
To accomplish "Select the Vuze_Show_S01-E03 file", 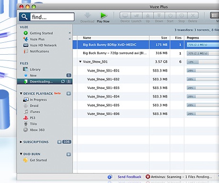I will point(103,88).
